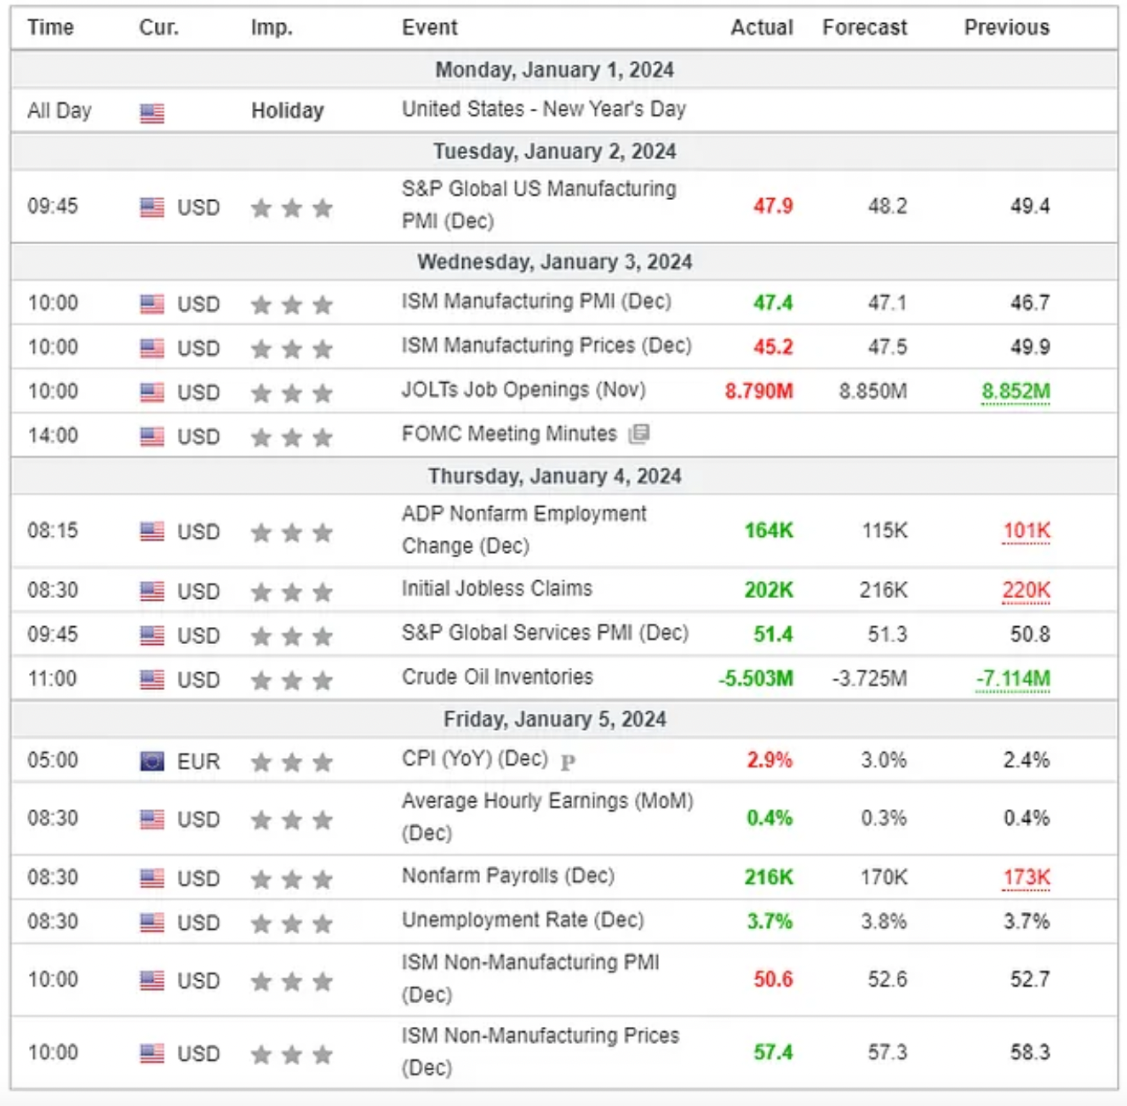Screen dimensions: 1127x1106
Task: Click the importance stars for S&P Global US Manufacturing PMI
Action: pos(291,207)
